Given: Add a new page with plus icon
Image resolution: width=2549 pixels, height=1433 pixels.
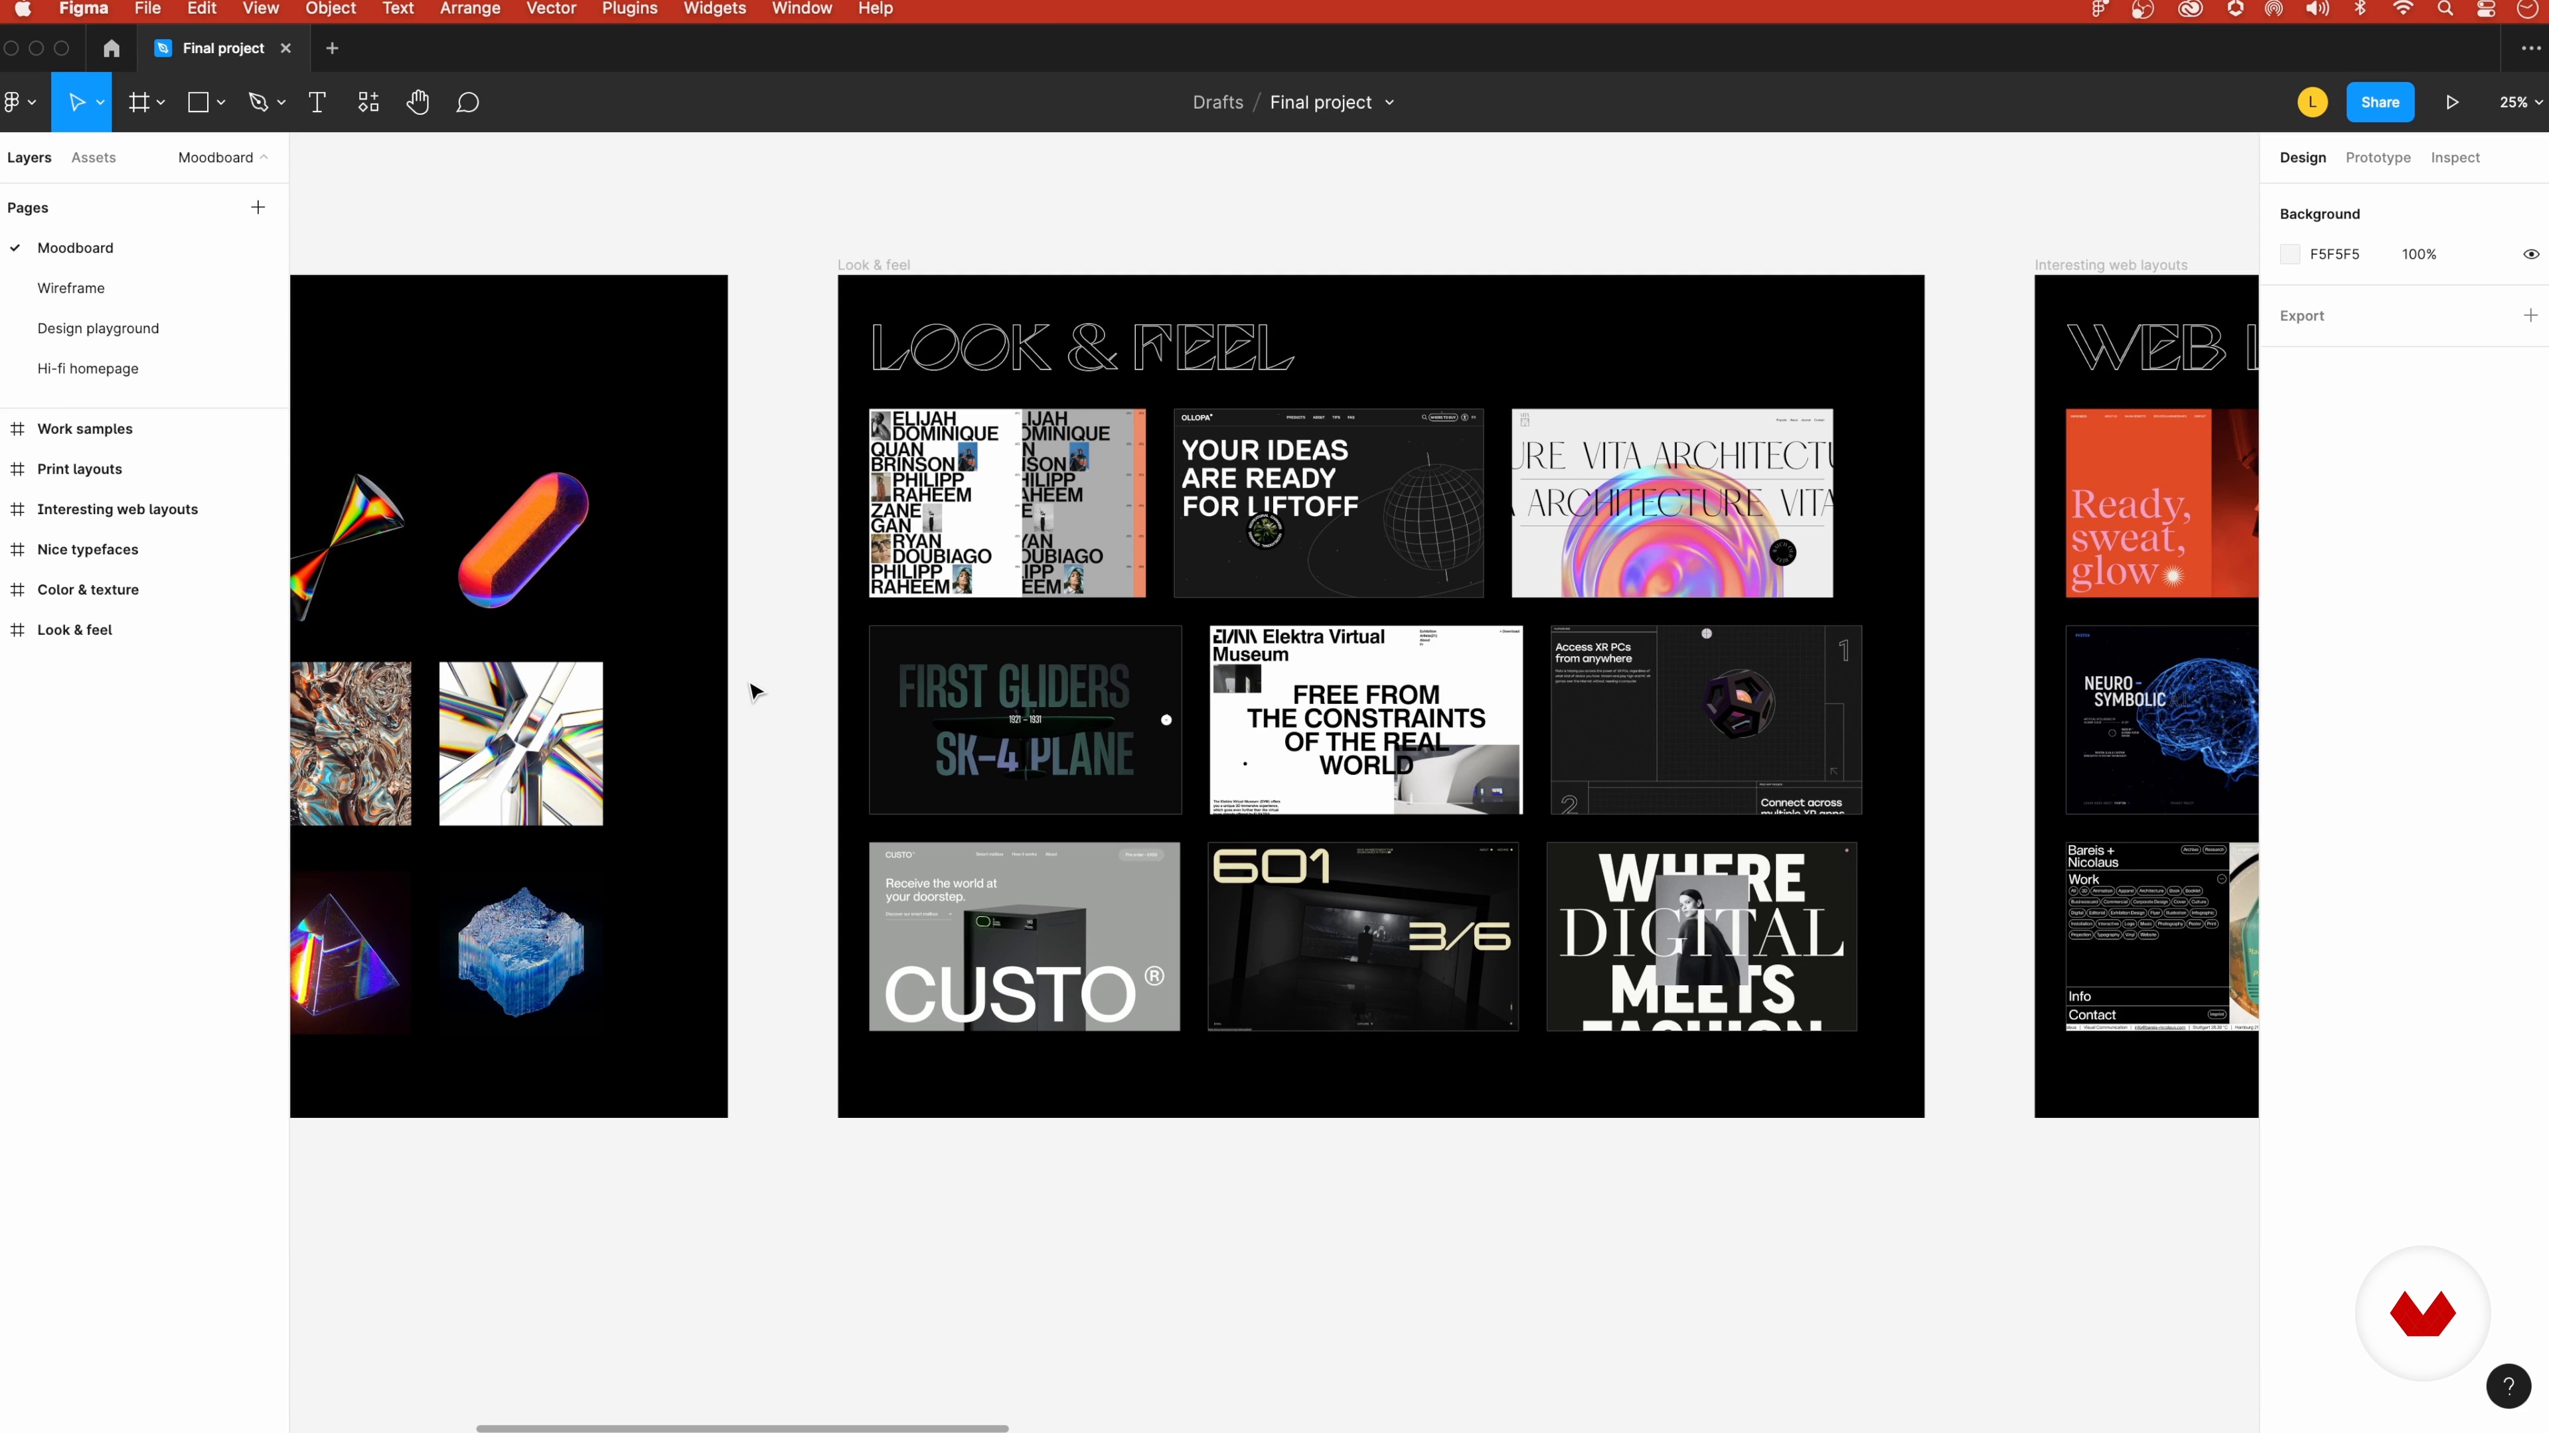Looking at the screenshot, I should pyautogui.click(x=258, y=207).
